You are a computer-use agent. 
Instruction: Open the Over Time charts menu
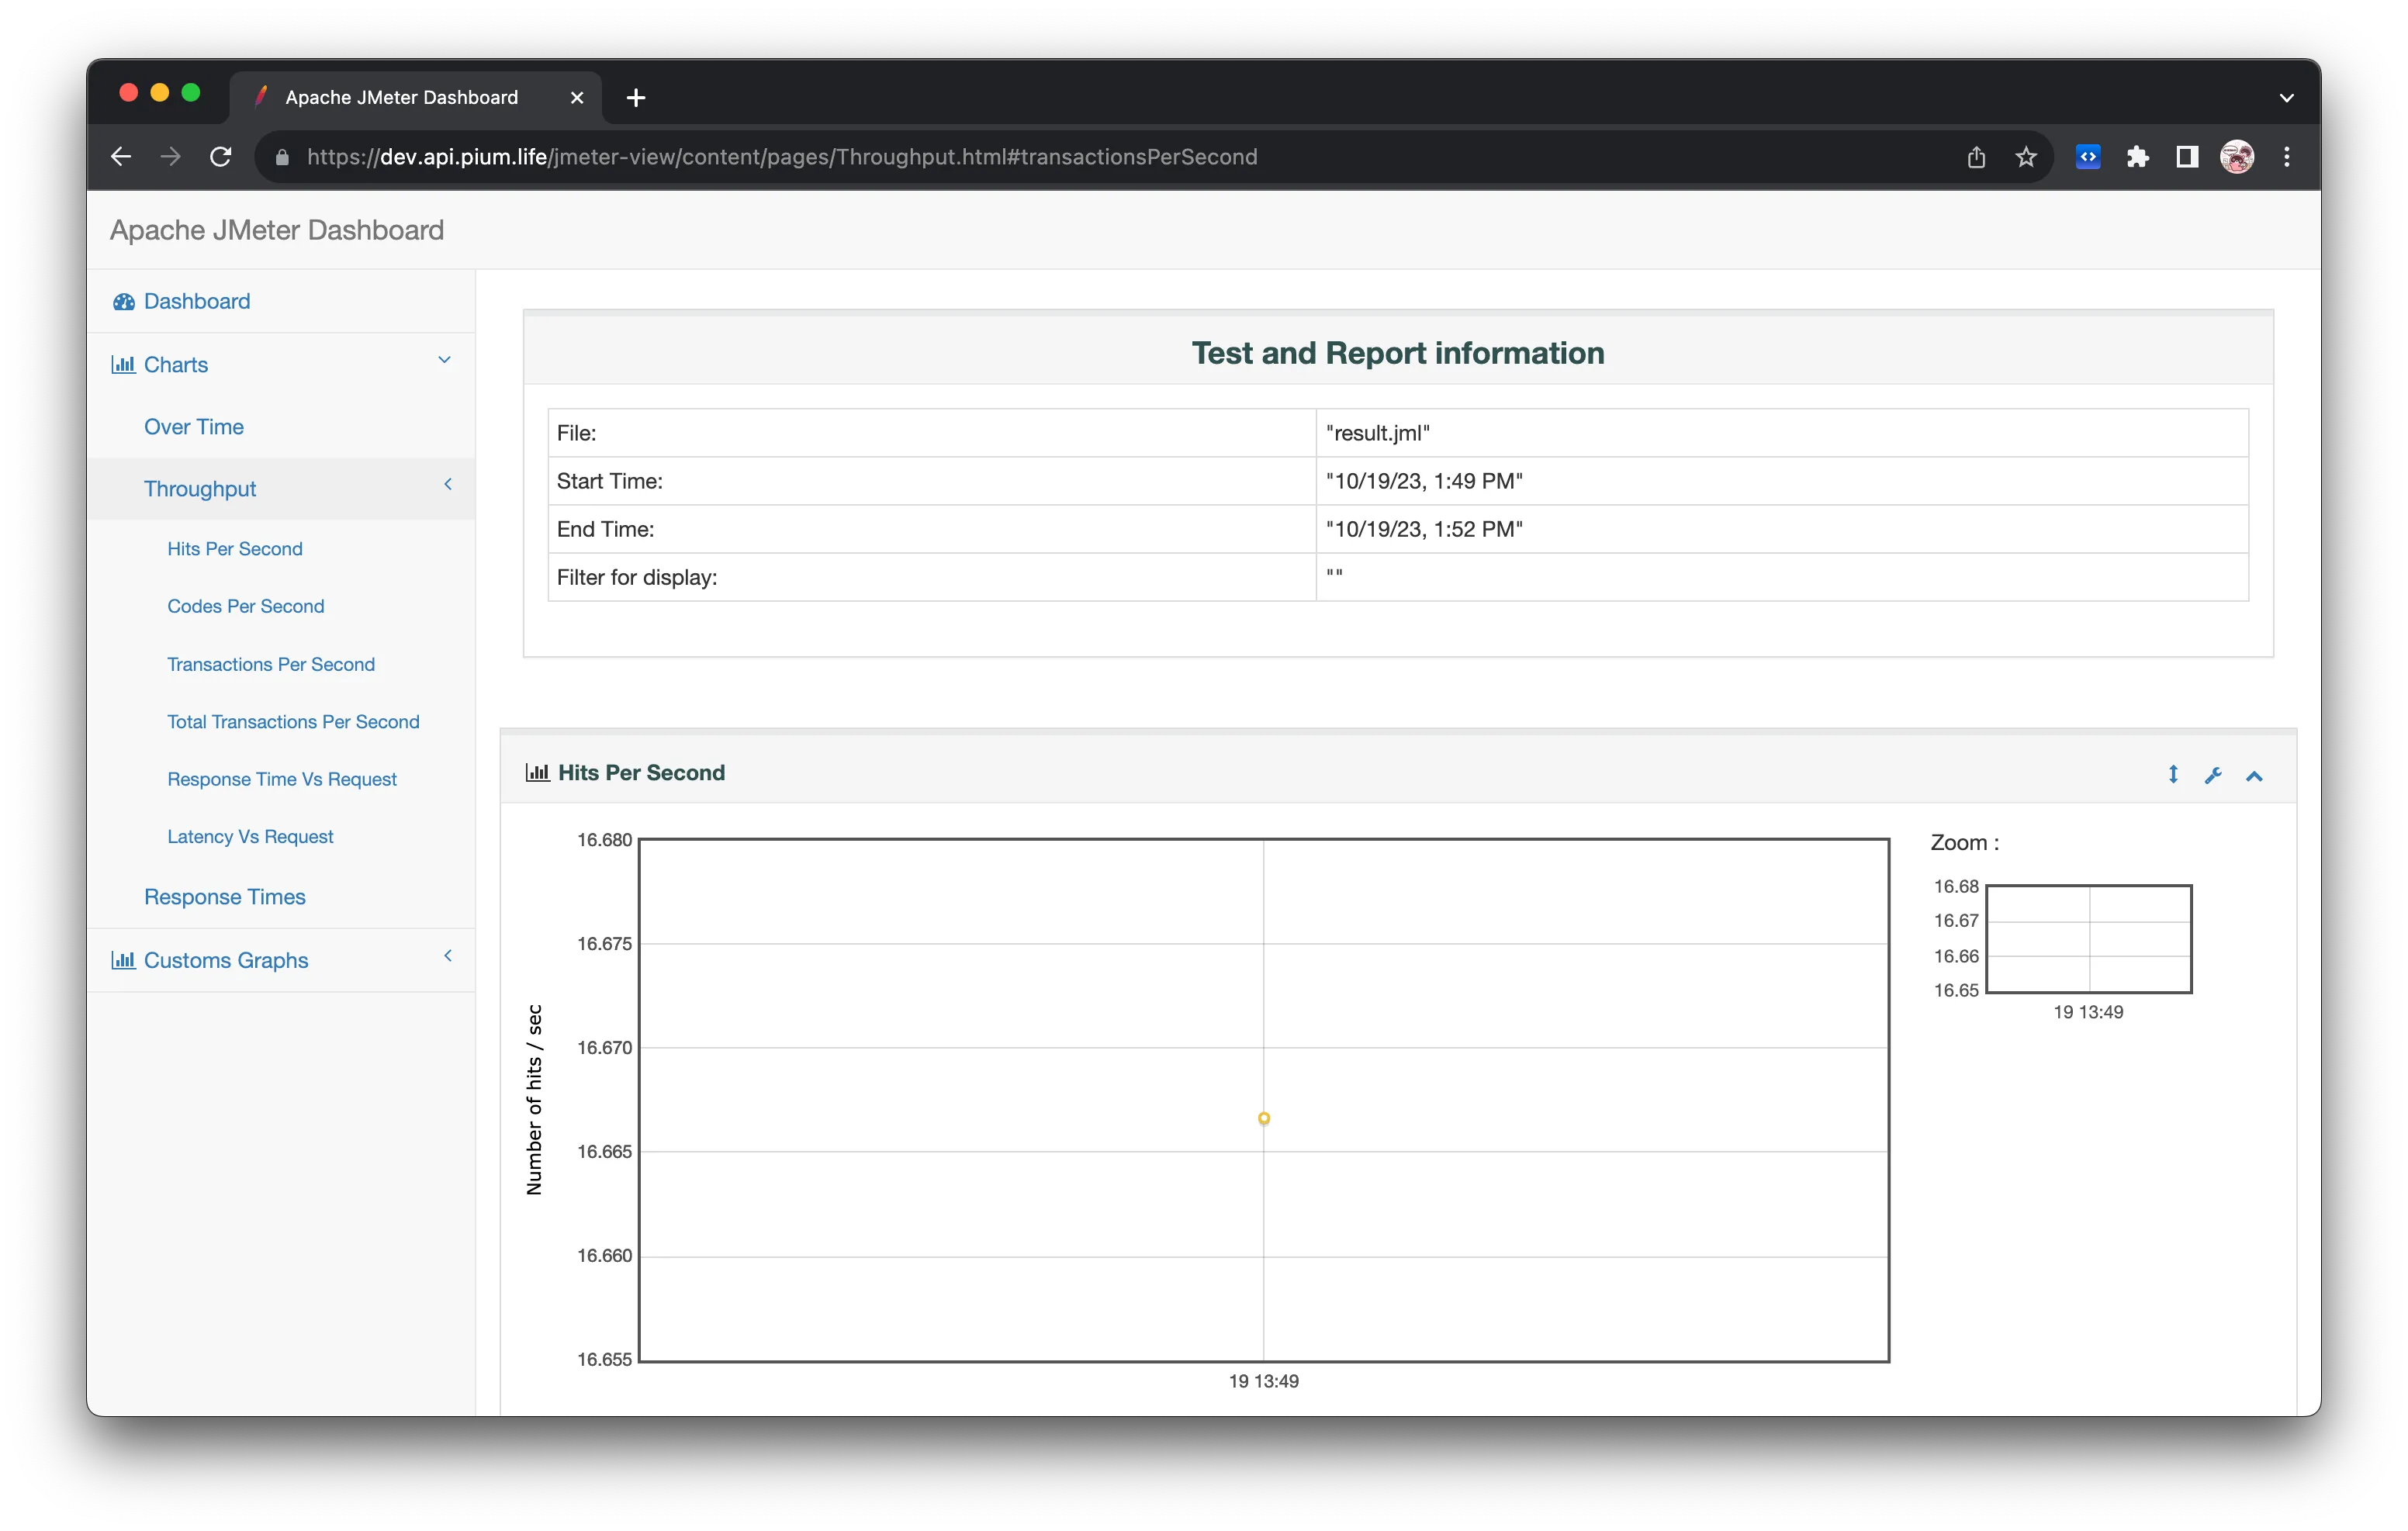coord(194,427)
